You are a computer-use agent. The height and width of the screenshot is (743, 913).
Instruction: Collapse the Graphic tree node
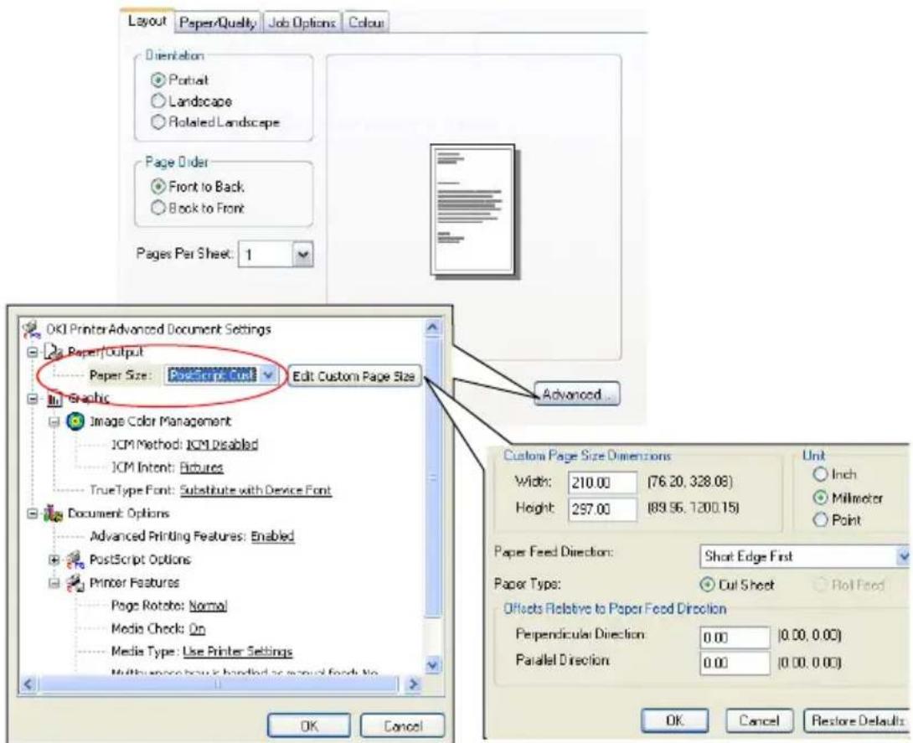[x=34, y=400]
